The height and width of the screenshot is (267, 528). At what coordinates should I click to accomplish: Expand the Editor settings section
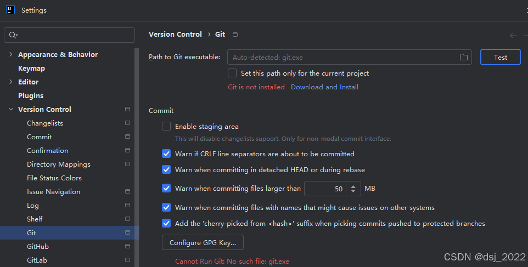[11, 82]
